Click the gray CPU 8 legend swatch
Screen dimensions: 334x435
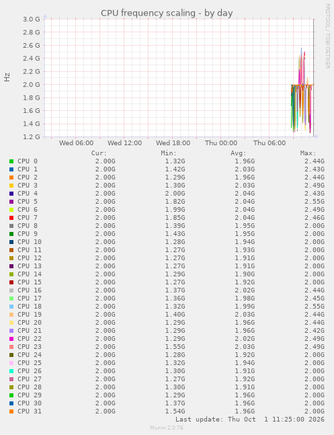pyautogui.click(x=11, y=226)
